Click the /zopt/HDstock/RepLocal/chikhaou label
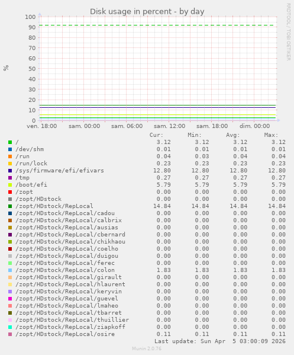 [70, 242]
